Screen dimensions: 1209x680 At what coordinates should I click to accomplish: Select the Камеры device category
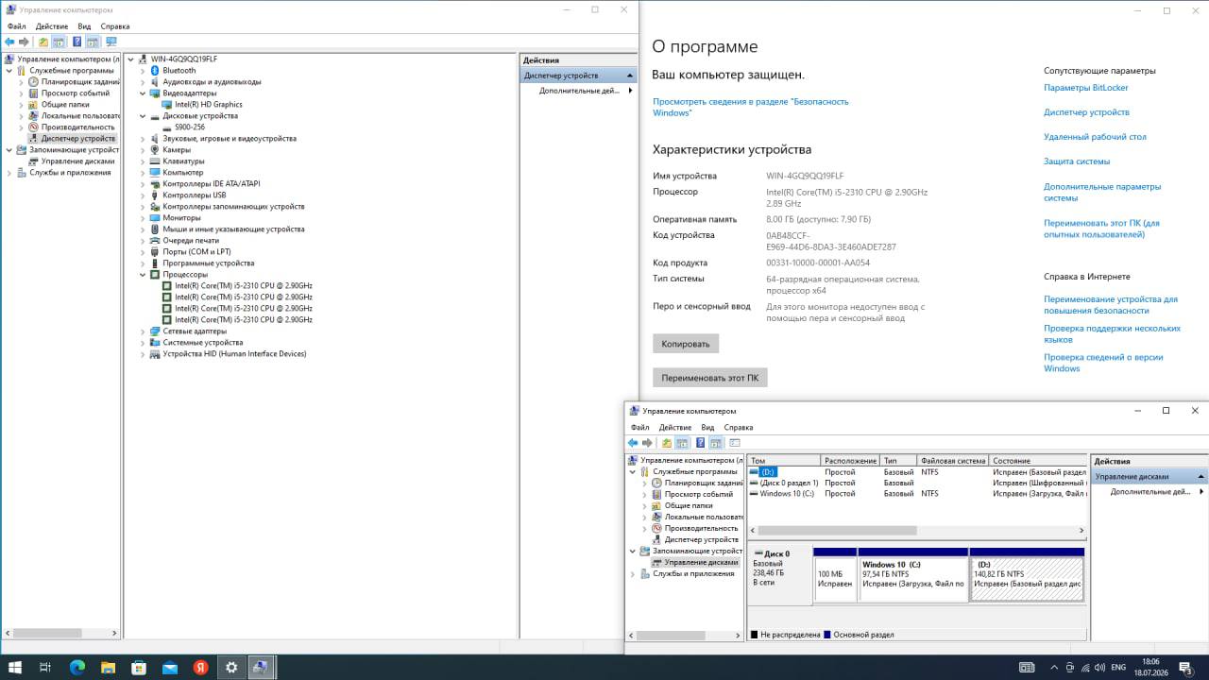(176, 150)
